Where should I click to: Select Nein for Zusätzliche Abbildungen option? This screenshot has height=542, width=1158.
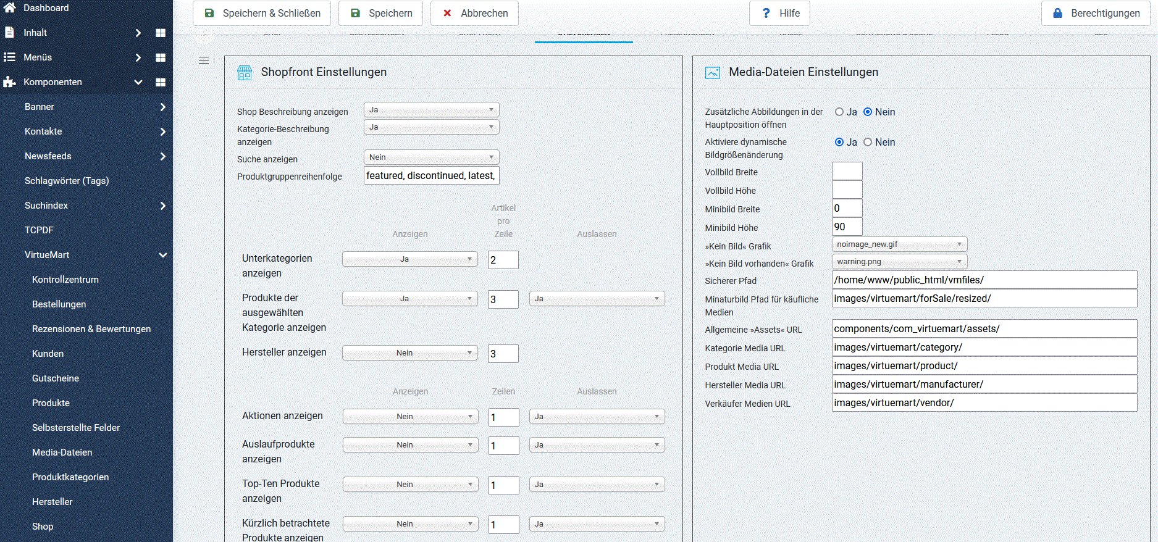[x=868, y=112]
